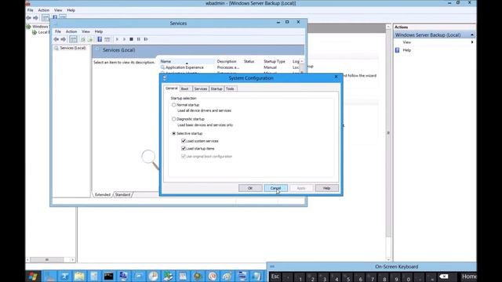Click right arrow of wbadmin tree scrollbar
Image resolution: width=502 pixels, height=282 pixels.
(73, 259)
